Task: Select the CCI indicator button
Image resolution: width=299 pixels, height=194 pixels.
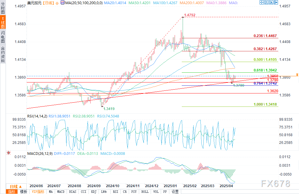Action: click(x=83, y=192)
